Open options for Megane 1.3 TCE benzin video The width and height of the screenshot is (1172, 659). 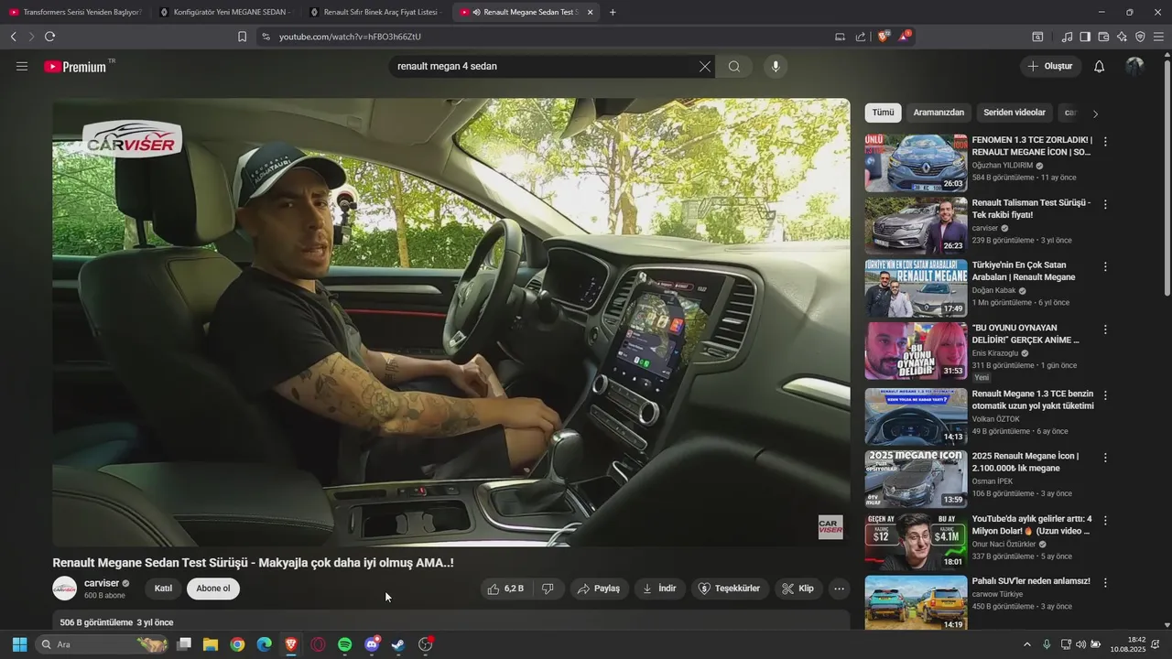click(1105, 395)
